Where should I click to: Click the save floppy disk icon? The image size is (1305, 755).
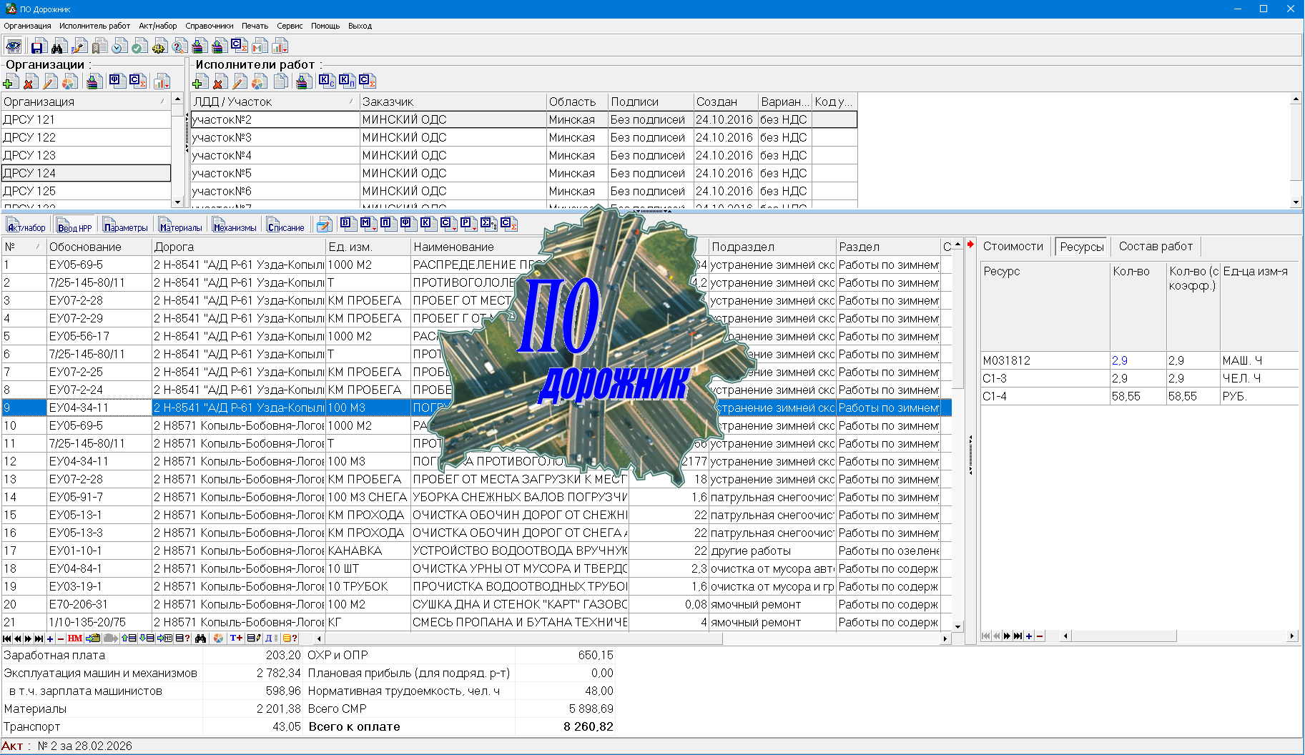(37, 46)
